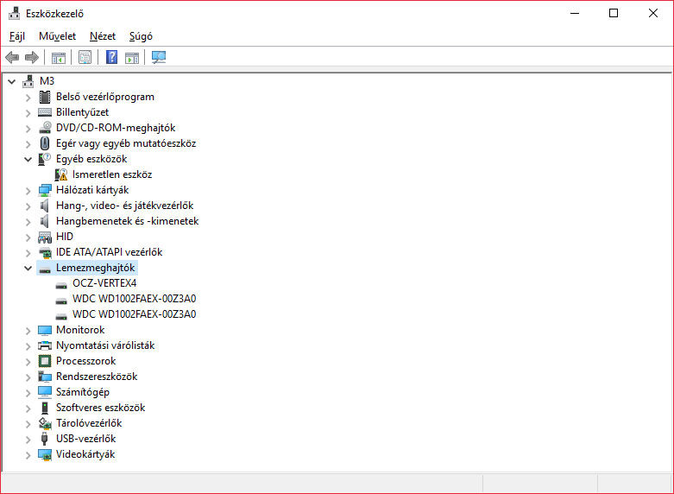The width and height of the screenshot is (674, 494).
Task: Open the Nézet menu
Action: [103, 36]
